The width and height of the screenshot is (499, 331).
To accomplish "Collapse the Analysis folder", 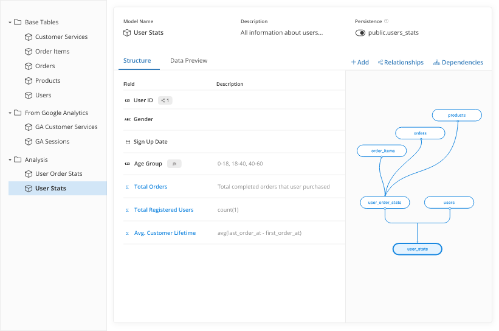I will [x=10, y=160].
